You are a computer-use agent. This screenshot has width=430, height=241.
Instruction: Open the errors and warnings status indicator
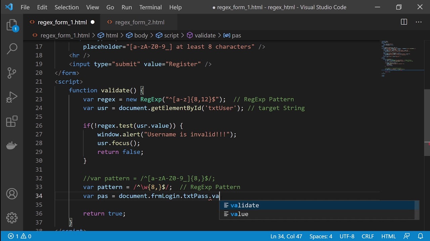pyautogui.click(x=19, y=236)
